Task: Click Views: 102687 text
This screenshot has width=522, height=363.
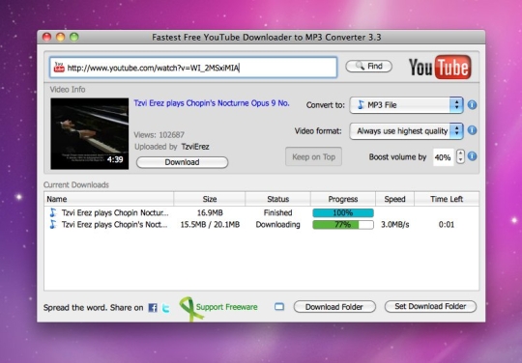Action: pyautogui.click(x=159, y=134)
